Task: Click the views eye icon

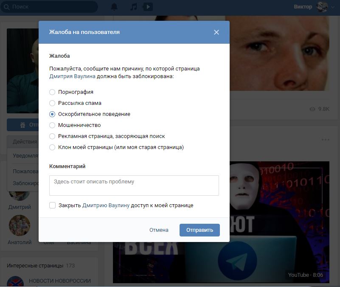Action: pyautogui.click(x=312, y=109)
